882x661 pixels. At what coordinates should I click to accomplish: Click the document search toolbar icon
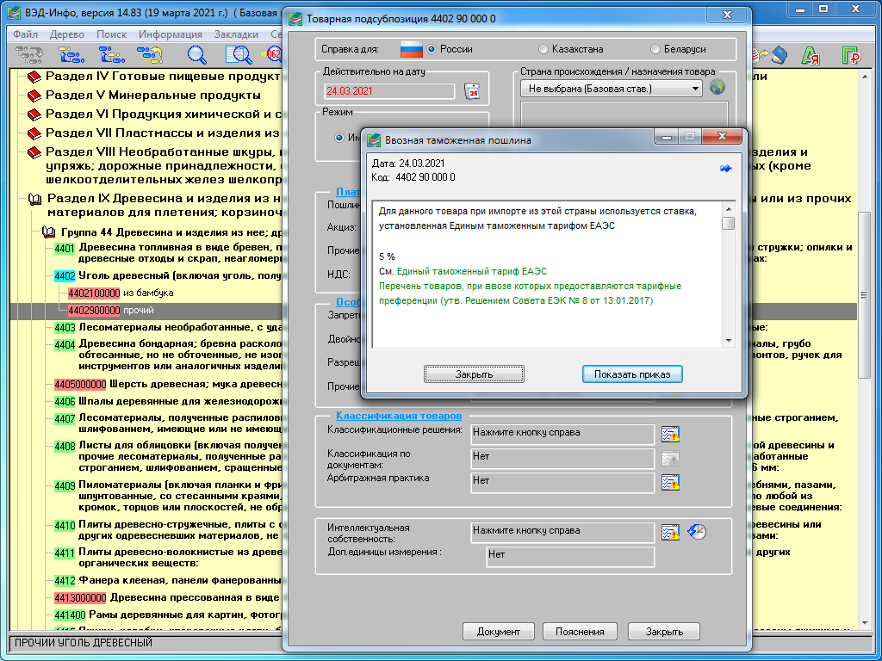[x=237, y=55]
